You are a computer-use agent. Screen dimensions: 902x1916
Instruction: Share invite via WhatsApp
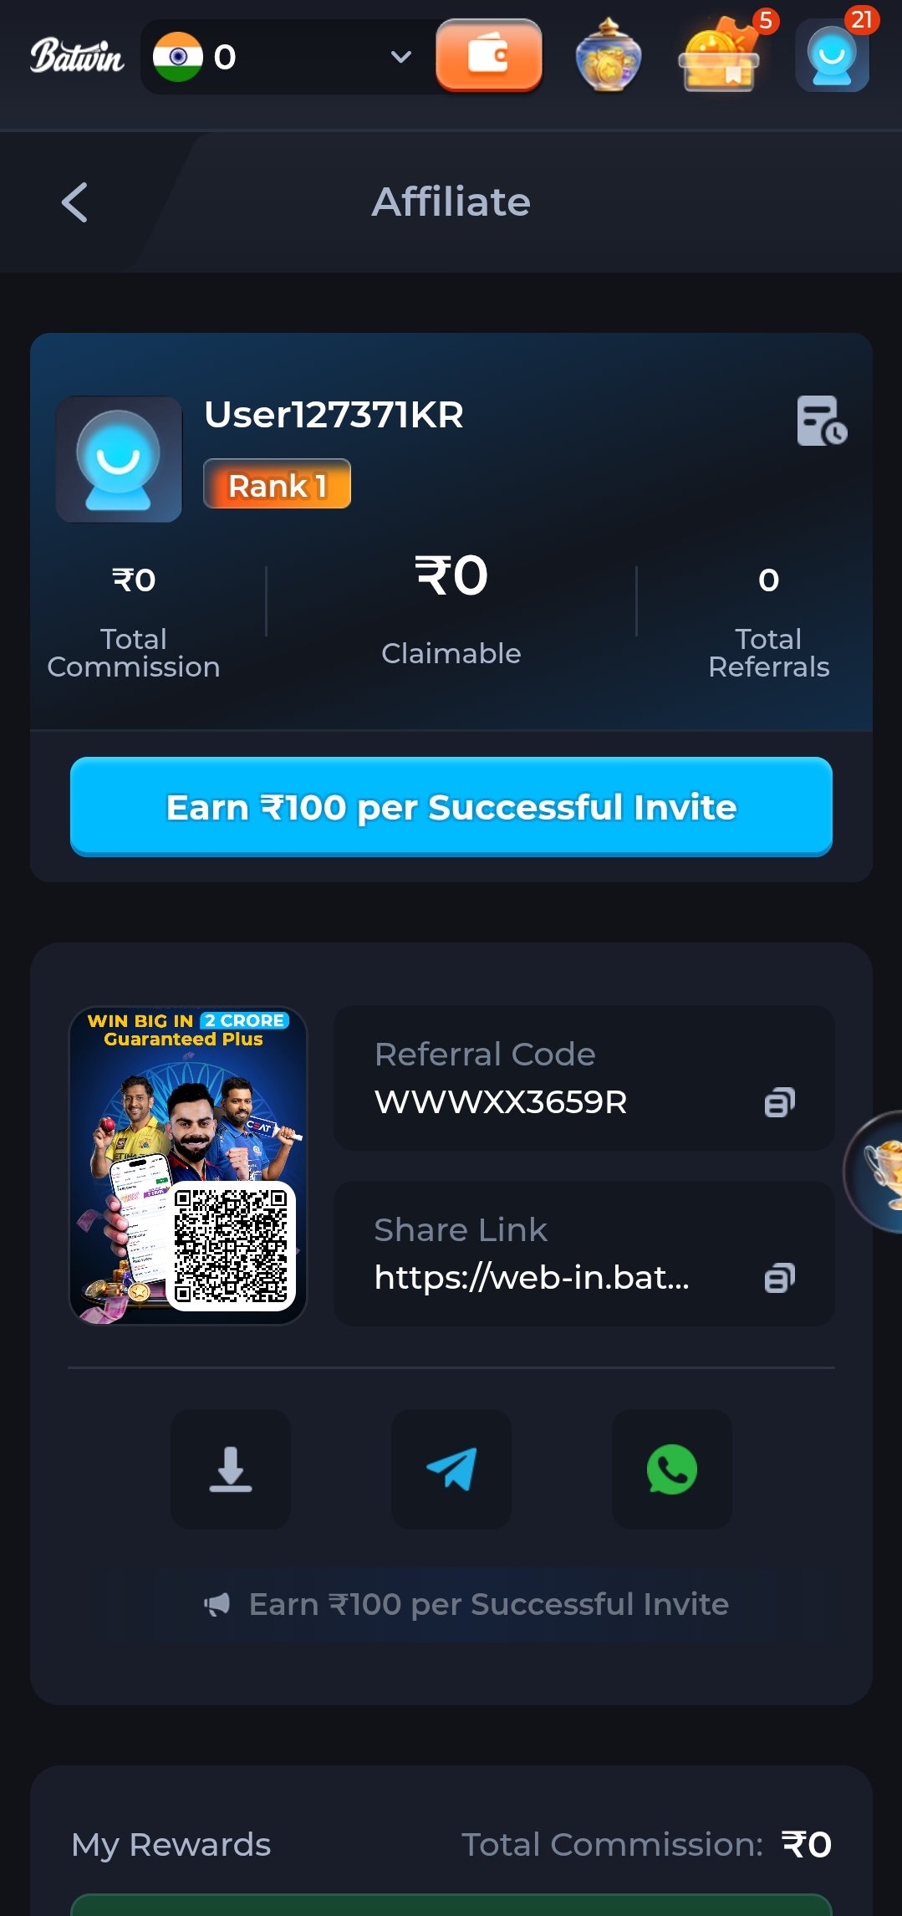click(672, 1469)
